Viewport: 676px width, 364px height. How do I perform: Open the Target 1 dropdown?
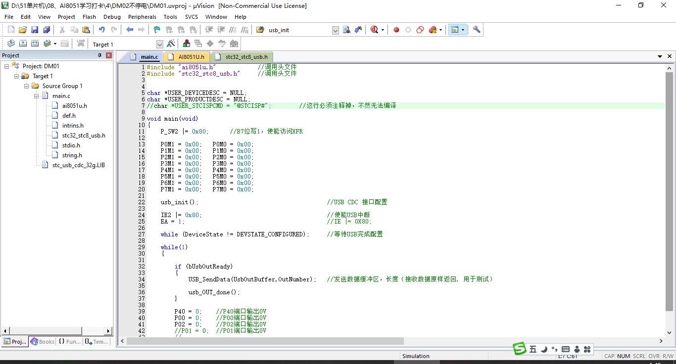[x=159, y=45]
